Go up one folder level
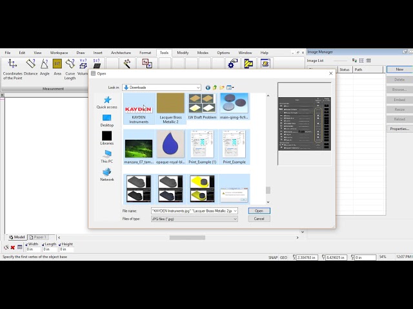Viewport: 413px width, 309px height. click(x=215, y=88)
